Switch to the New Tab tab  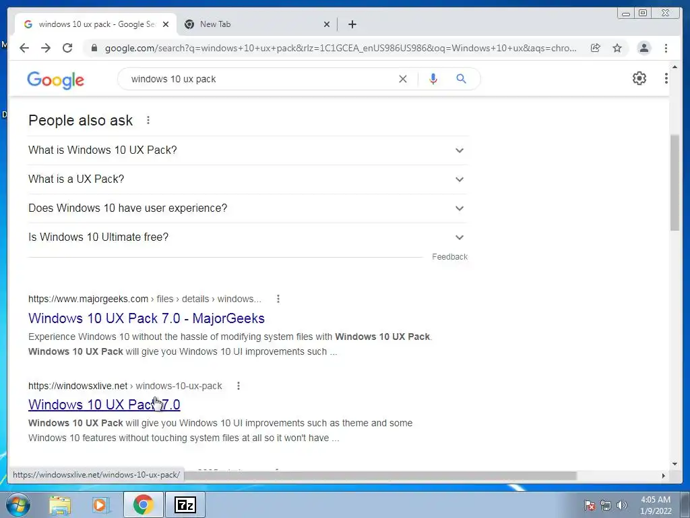coord(257,24)
